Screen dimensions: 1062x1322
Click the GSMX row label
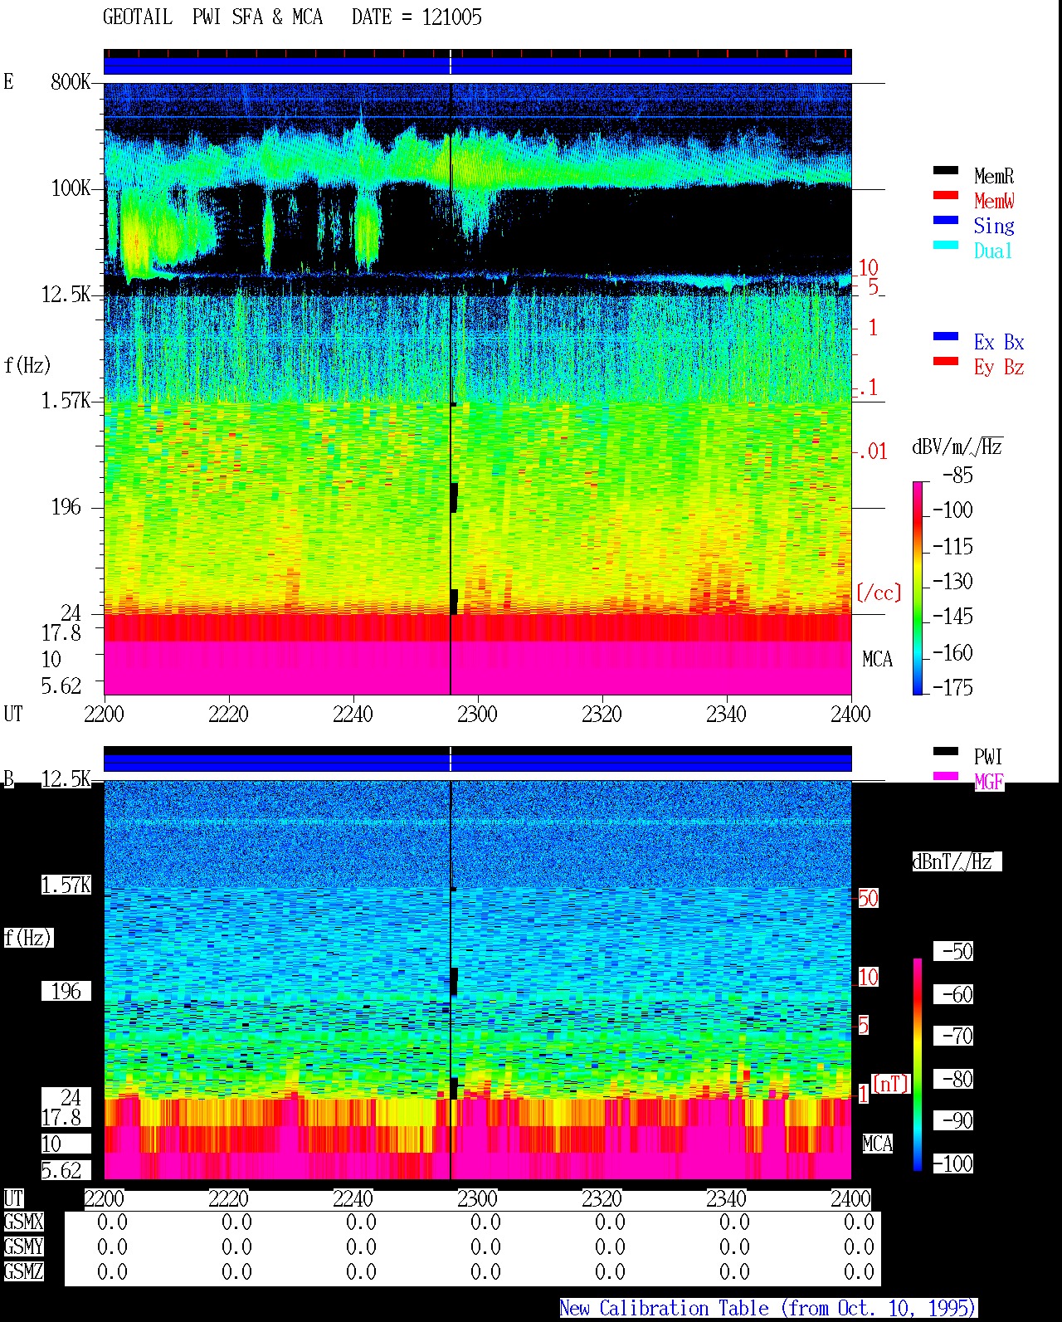coord(23,1222)
